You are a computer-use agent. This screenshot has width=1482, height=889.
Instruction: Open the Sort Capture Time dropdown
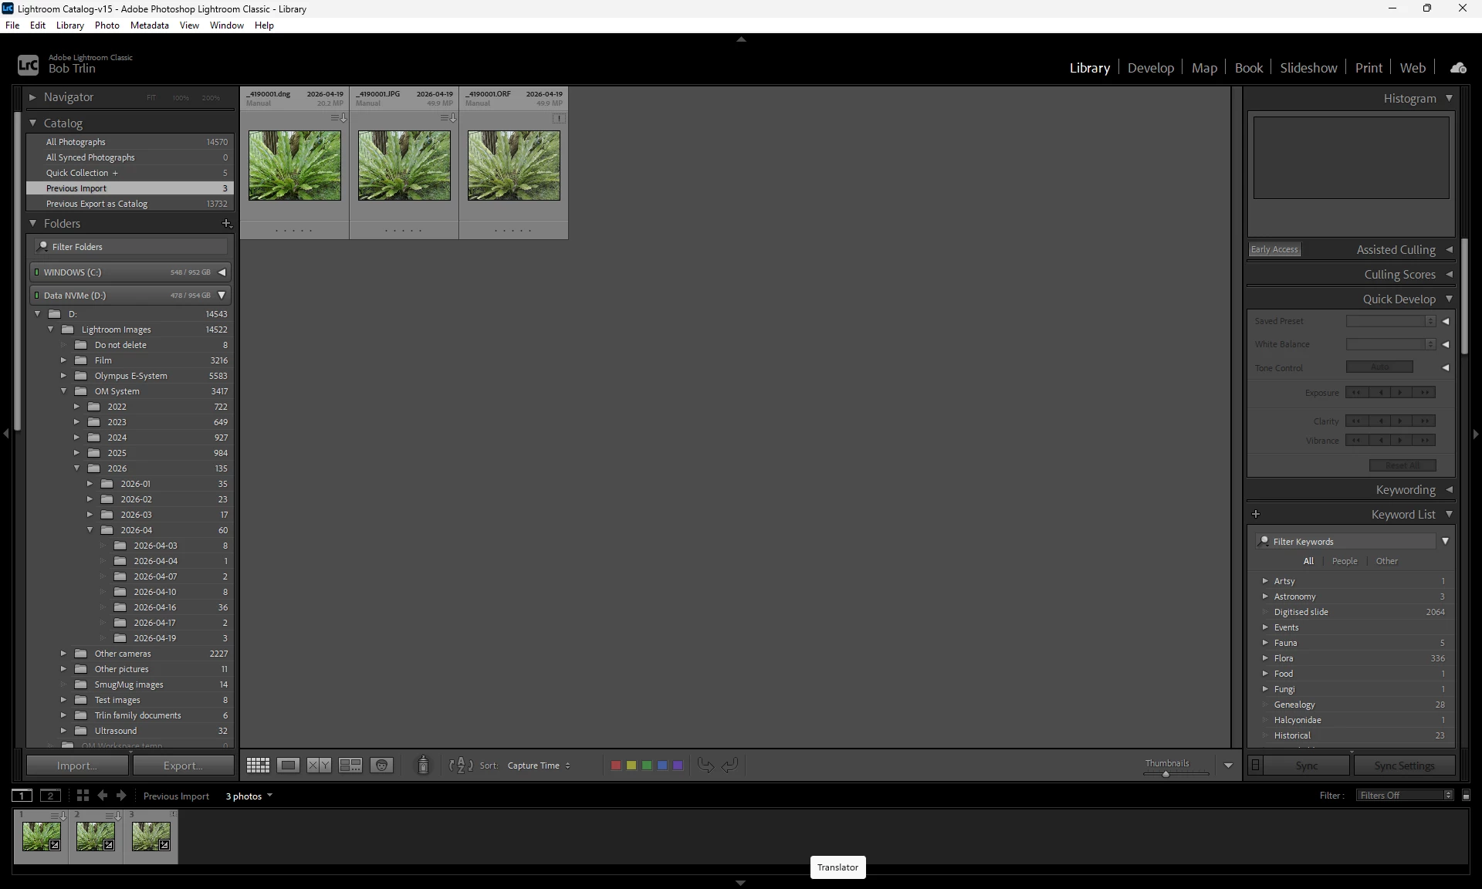[539, 766]
